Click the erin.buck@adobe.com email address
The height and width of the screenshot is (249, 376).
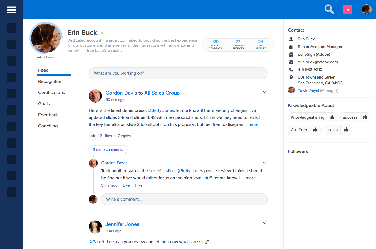318,62
